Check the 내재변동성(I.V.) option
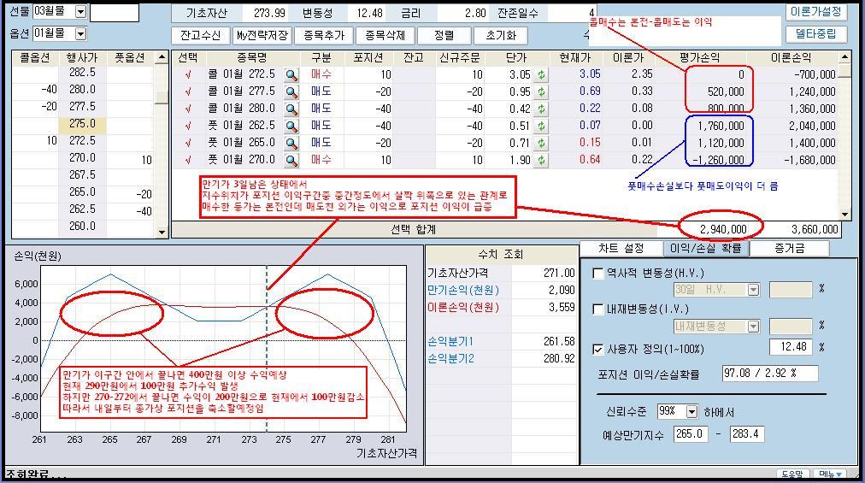Screen dimensions: 865x483 point(598,311)
